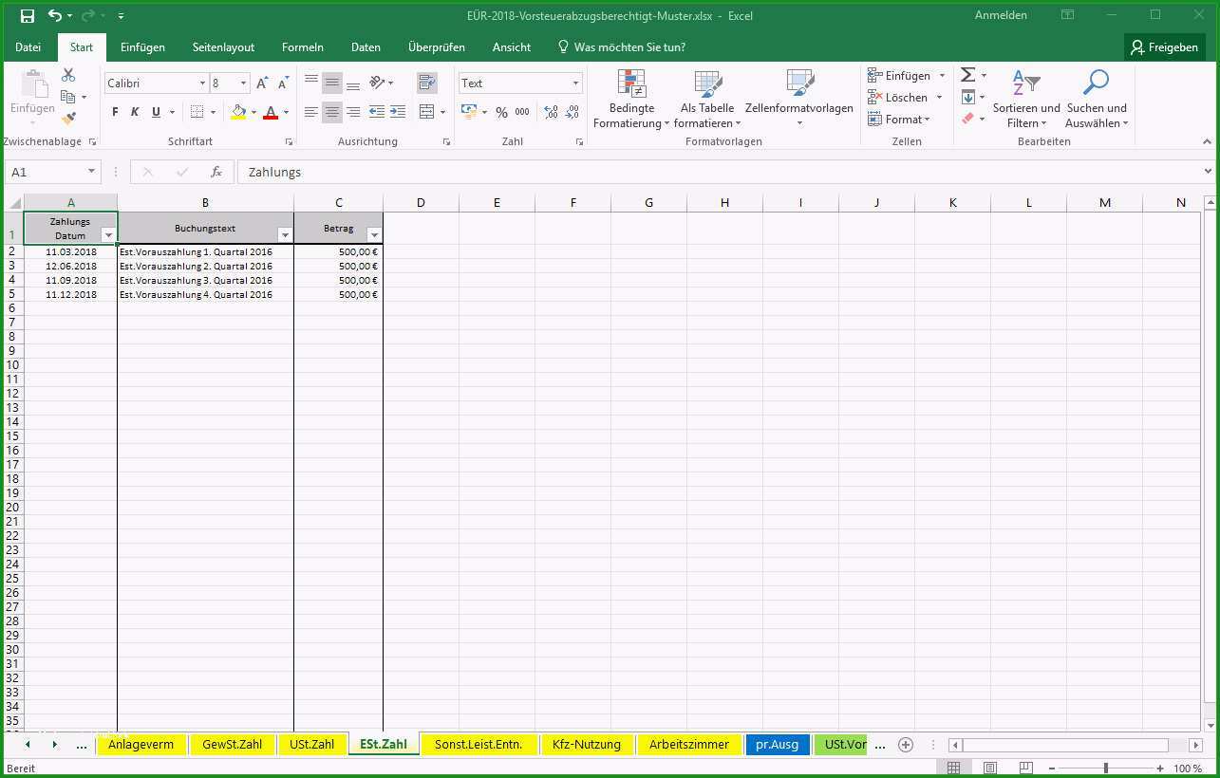The image size is (1220, 778).
Task: Open filter dropdown for Zahlungs Datum column
Action: 108,234
